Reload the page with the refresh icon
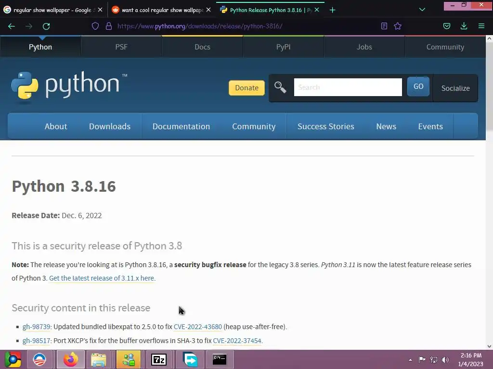493x369 pixels. point(46,26)
